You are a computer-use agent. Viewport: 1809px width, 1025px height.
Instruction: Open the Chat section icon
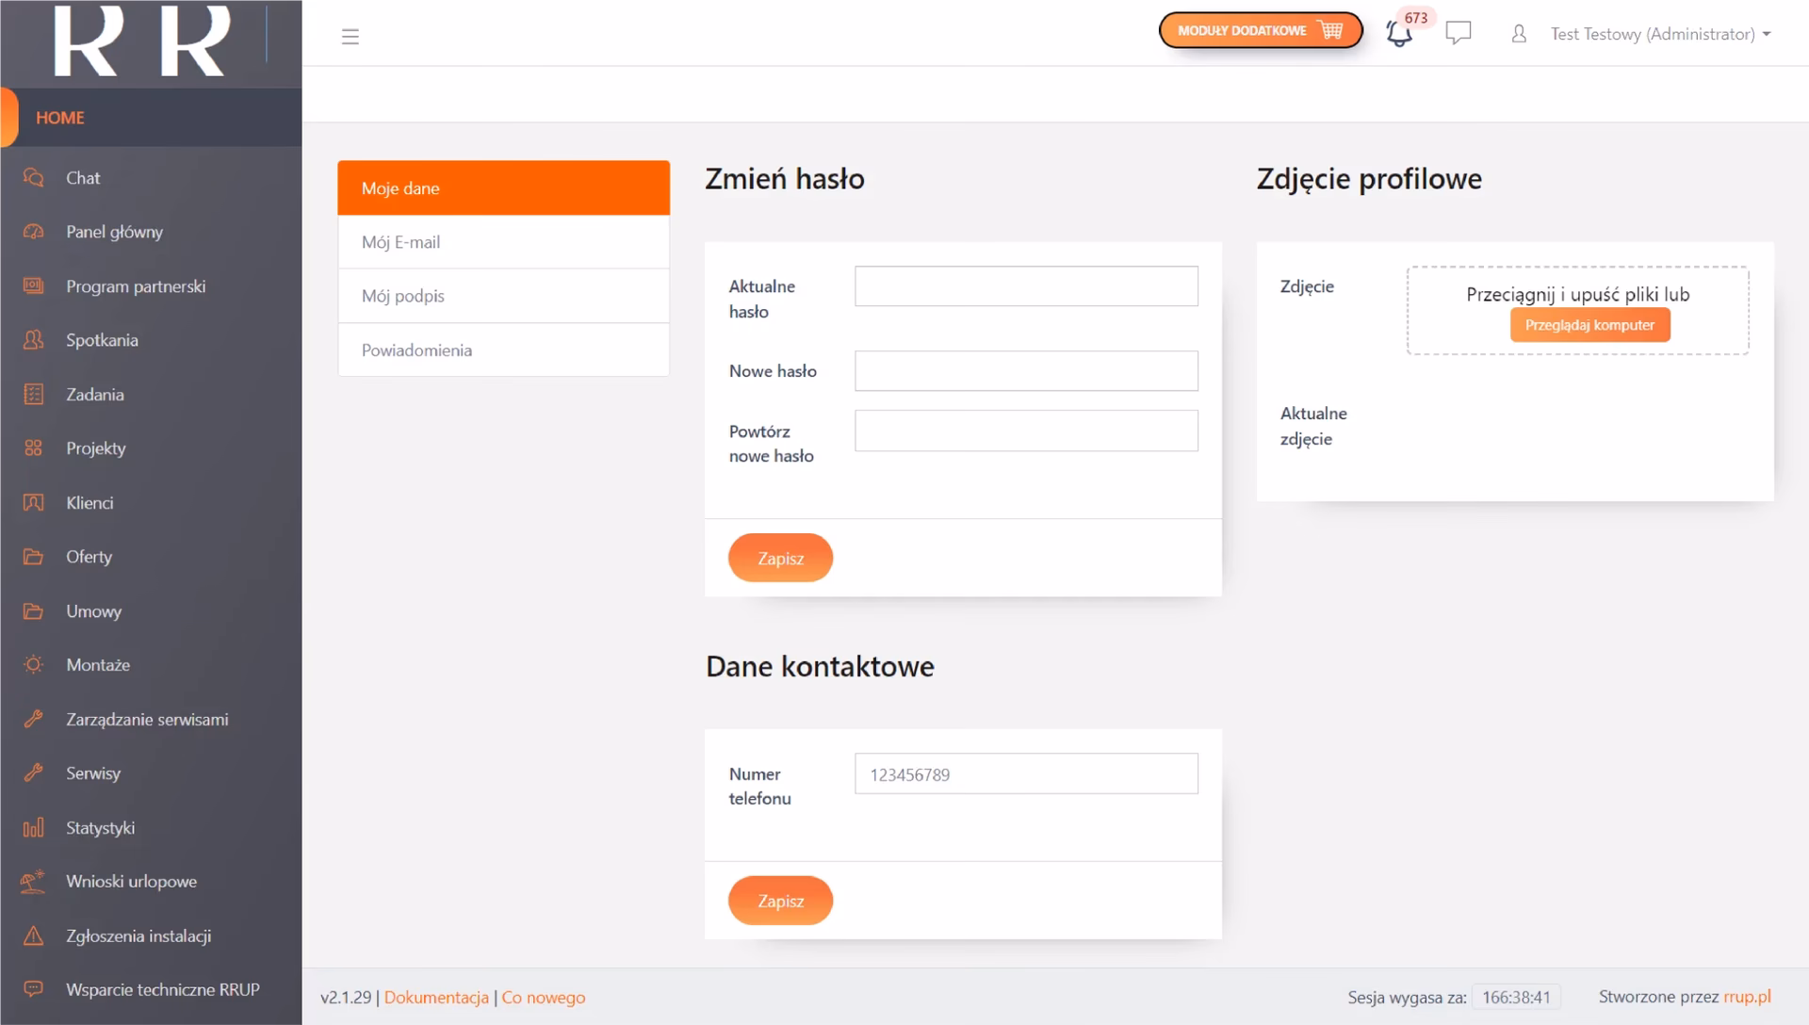34,177
